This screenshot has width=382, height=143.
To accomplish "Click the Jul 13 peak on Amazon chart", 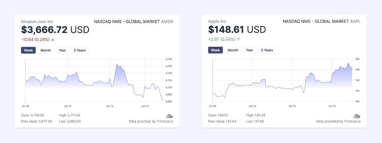I will click(x=117, y=65).
